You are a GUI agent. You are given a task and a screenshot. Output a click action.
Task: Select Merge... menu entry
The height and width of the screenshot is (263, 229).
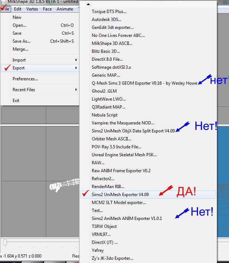coord(40,49)
